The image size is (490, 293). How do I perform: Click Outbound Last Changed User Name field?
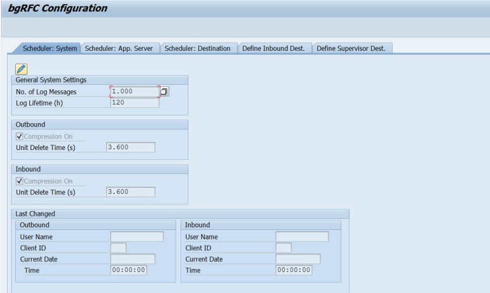point(137,236)
